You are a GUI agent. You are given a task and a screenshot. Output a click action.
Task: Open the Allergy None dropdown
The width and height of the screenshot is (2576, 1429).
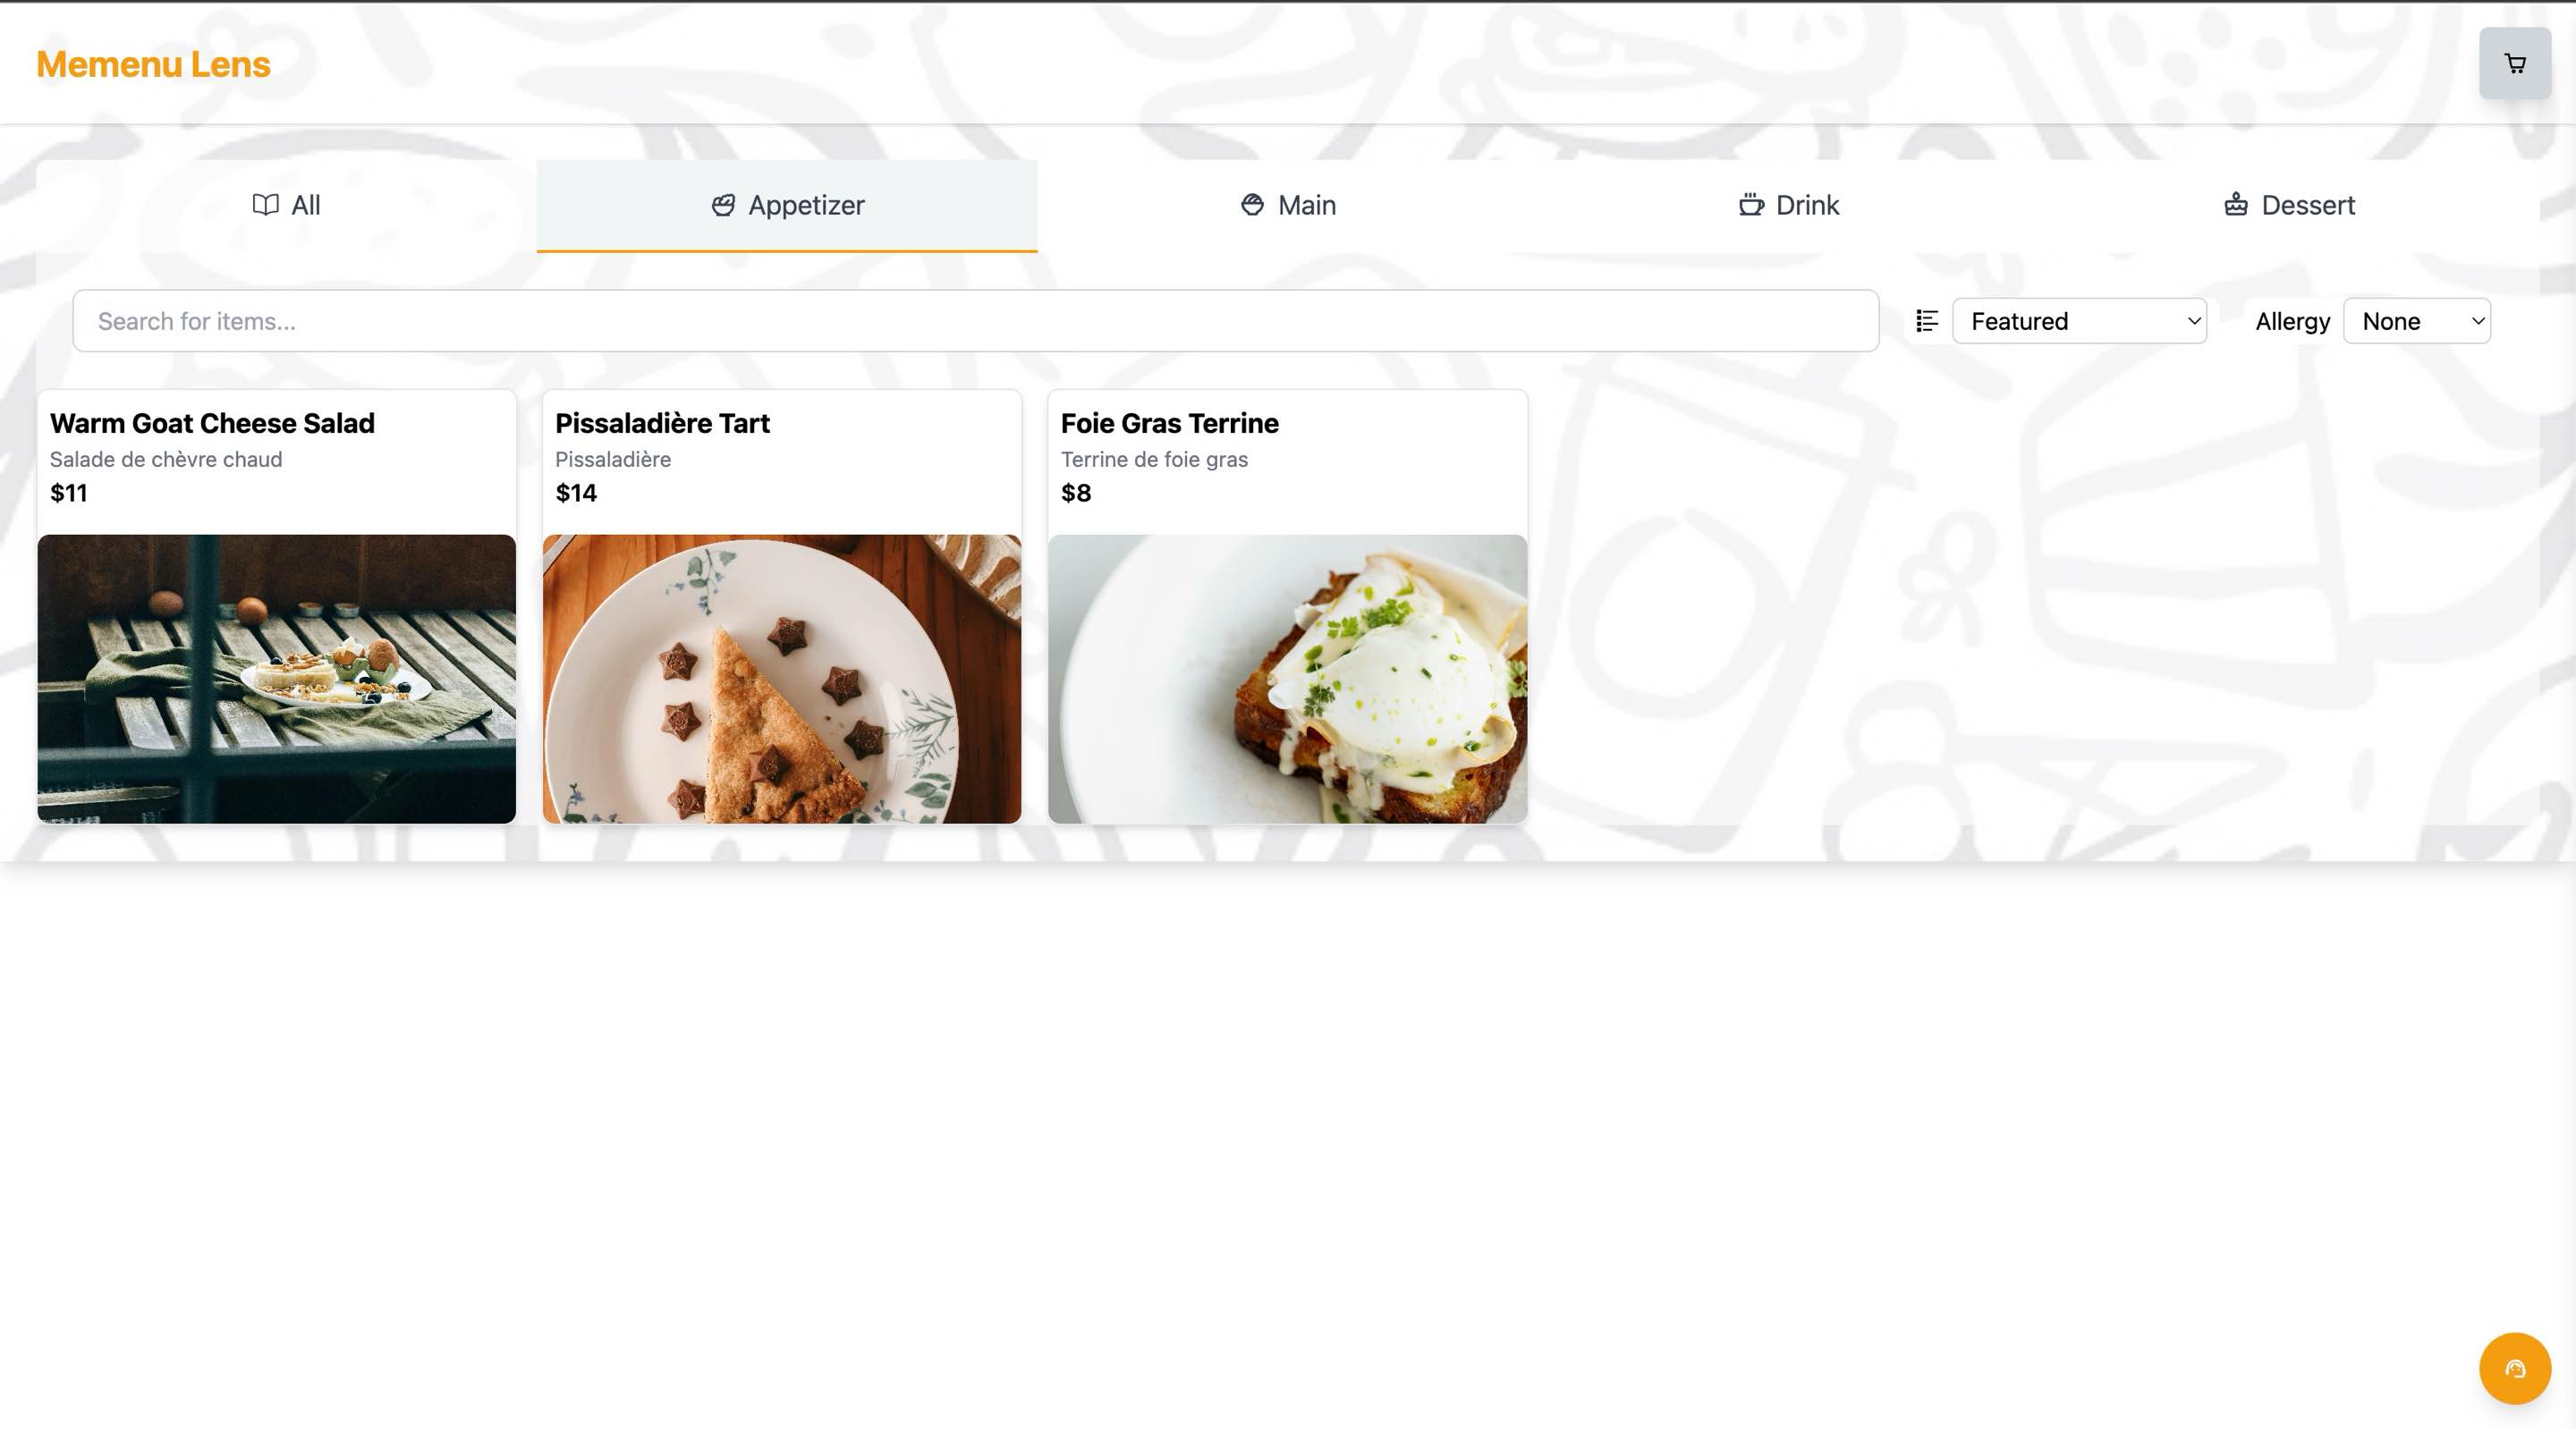point(2416,321)
